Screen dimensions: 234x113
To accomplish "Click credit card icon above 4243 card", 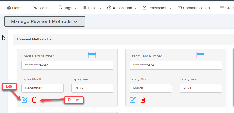I will click(x=200, y=55).
